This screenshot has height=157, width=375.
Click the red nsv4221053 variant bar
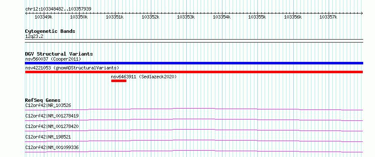click(x=194, y=72)
